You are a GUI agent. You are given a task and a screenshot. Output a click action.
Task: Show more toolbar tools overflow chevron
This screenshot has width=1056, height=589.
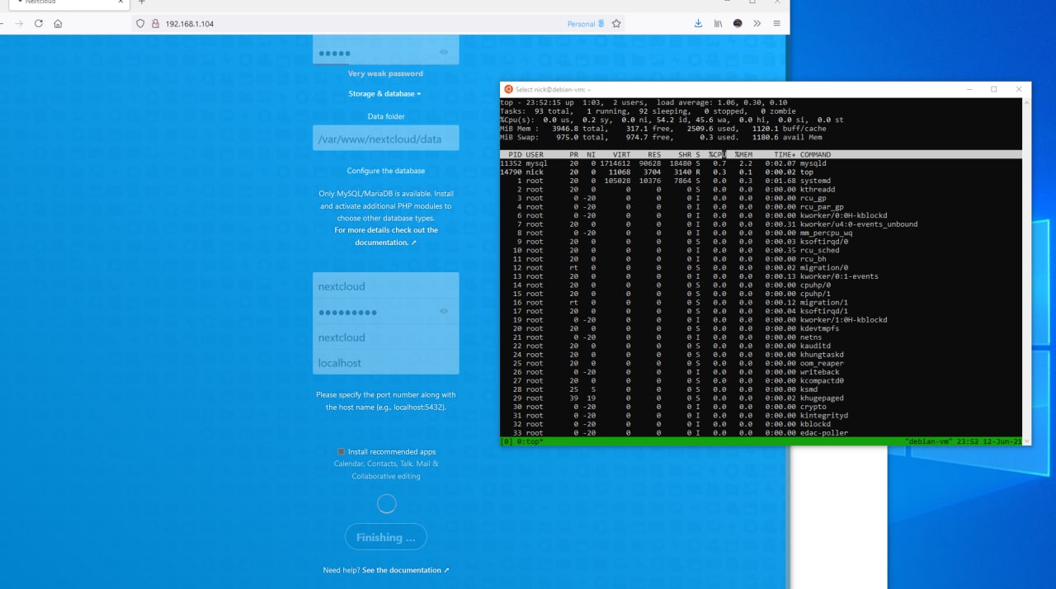click(x=757, y=24)
